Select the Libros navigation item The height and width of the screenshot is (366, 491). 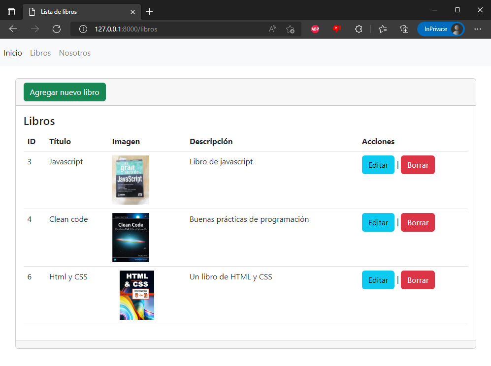[40, 53]
